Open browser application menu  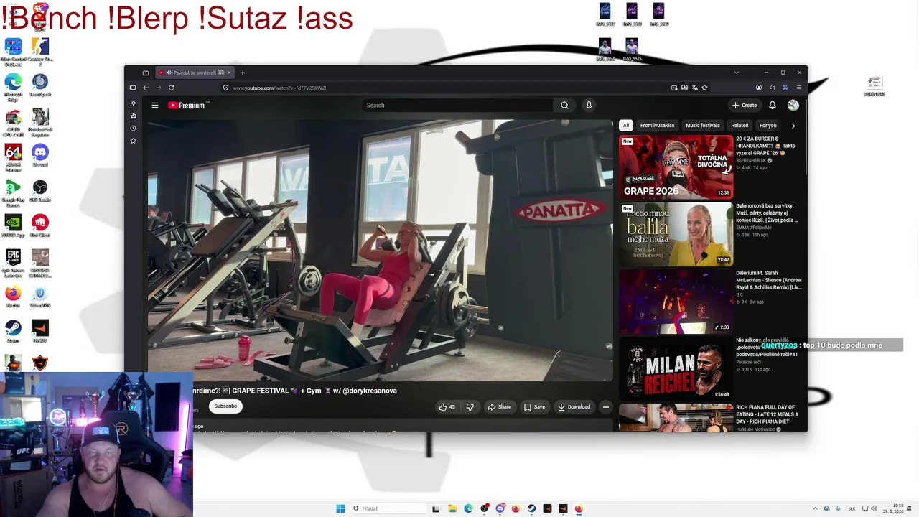point(799,88)
